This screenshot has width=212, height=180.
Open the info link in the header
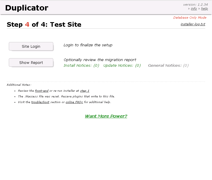(194, 9)
